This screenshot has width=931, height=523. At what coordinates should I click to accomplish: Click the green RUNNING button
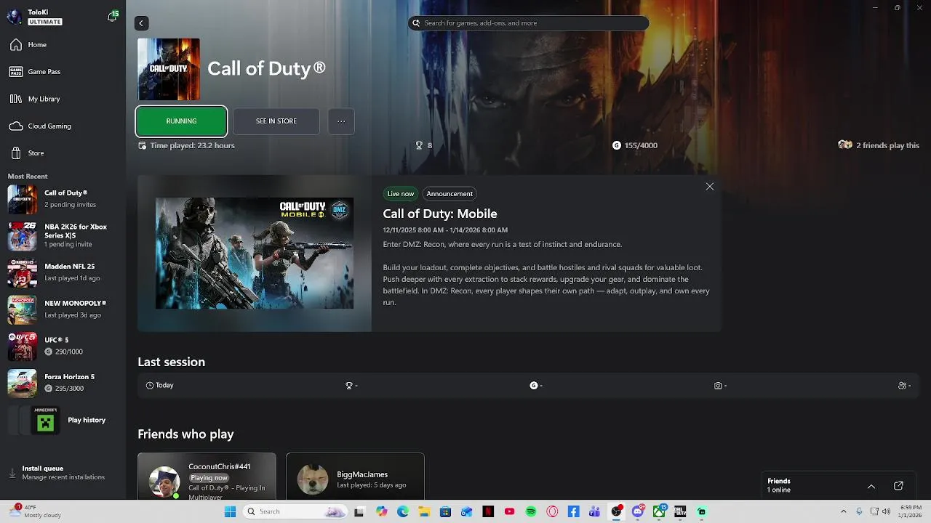pos(181,121)
